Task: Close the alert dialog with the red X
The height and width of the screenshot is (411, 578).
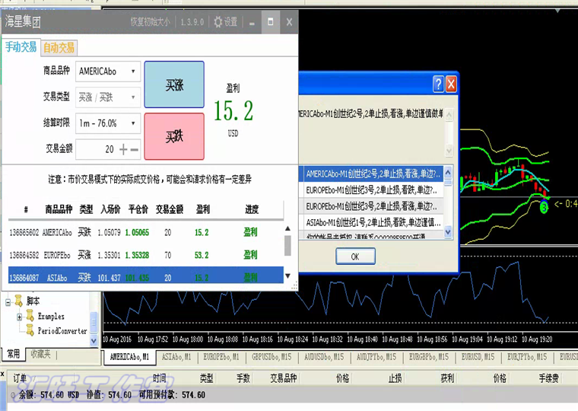Action: coord(451,84)
